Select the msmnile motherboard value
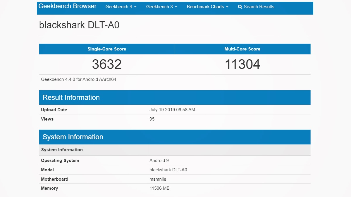Image resolution: width=351 pixels, height=197 pixels. pyautogui.click(x=158, y=179)
